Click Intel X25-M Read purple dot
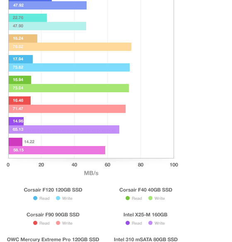232x242 pixels. click(128, 223)
